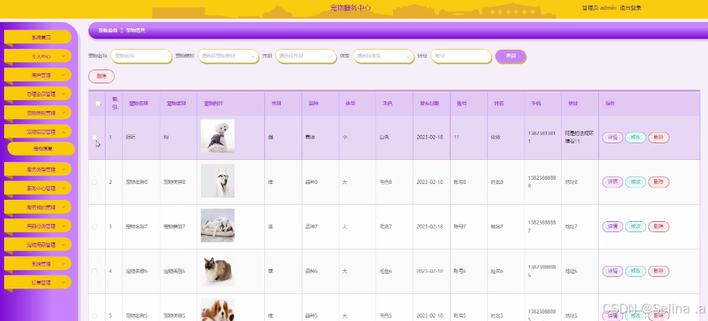The height and width of the screenshot is (321, 708).
Task: Click the 管理员 admin label in header
Action: [x=599, y=8]
